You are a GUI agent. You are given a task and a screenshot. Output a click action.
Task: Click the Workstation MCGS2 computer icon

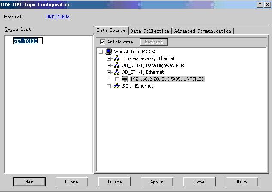(x=110, y=52)
